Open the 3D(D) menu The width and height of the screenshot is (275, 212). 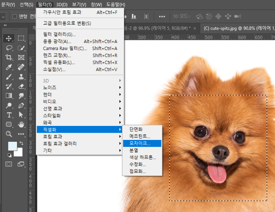pos(62,5)
